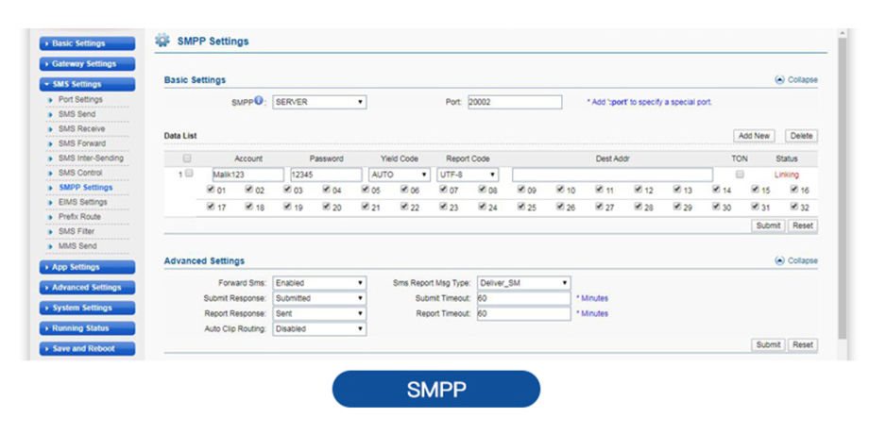Screen dimensions: 869x434
Task: Click the Delete button in Data List
Action: 800,137
